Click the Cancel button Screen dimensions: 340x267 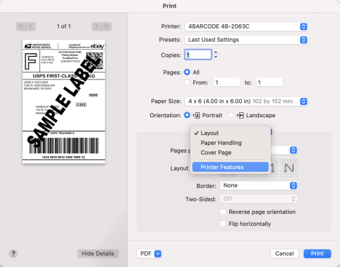coord(285,254)
